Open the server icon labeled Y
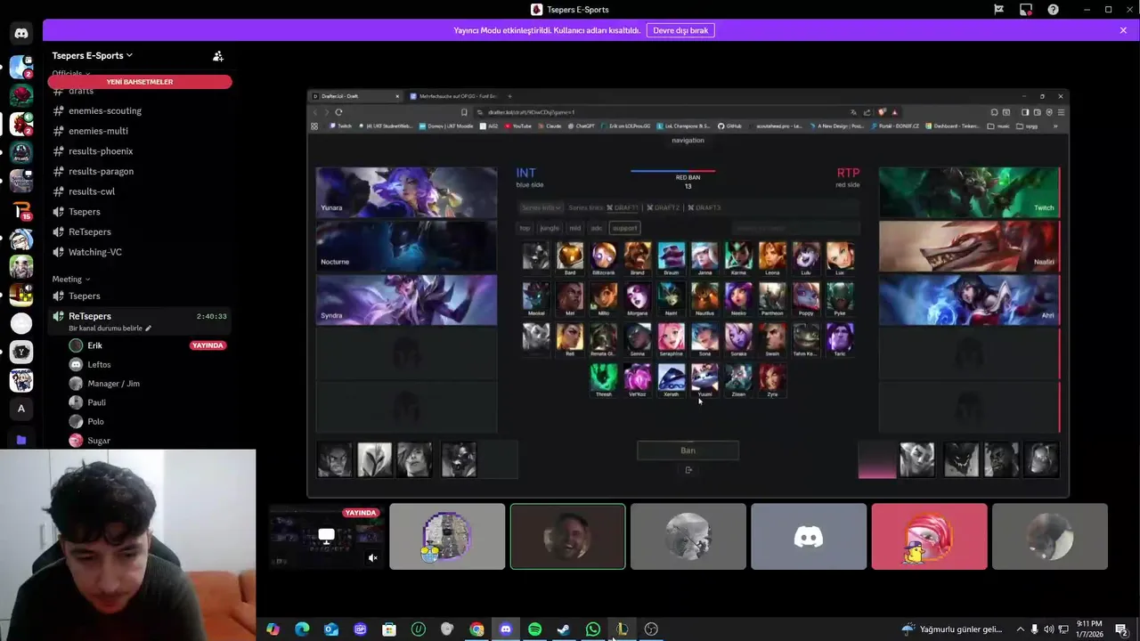The width and height of the screenshot is (1140, 641). (21, 352)
